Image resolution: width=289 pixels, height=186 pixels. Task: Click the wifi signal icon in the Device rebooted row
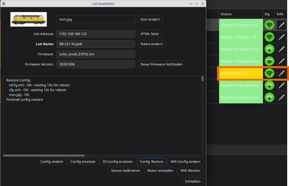click(269, 73)
